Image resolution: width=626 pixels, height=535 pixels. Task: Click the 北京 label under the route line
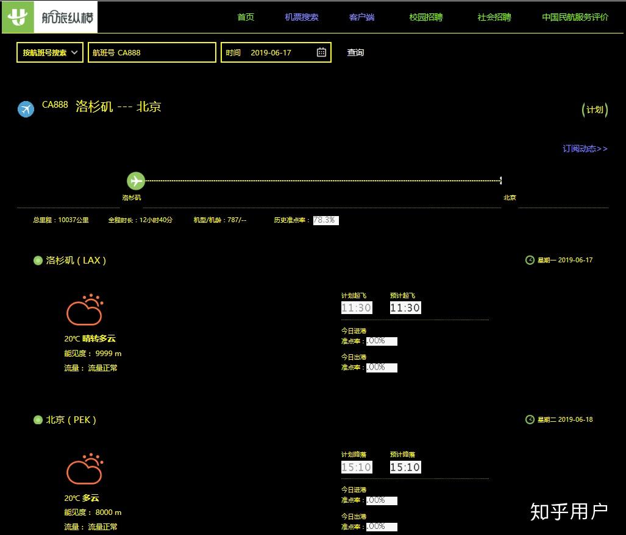click(510, 197)
